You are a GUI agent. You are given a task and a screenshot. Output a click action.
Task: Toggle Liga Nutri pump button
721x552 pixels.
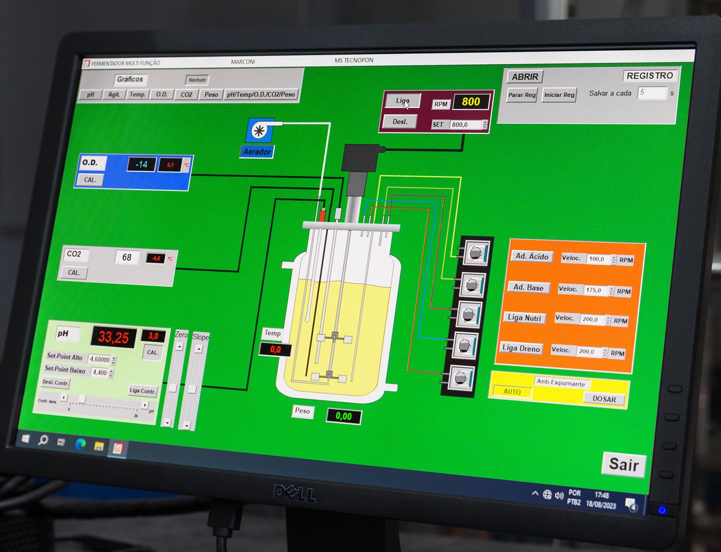click(524, 318)
